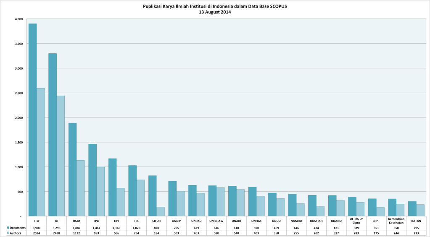The width and height of the screenshot is (430, 237).
Task: Select the 2,500 y-axis label
Action: click(19, 93)
